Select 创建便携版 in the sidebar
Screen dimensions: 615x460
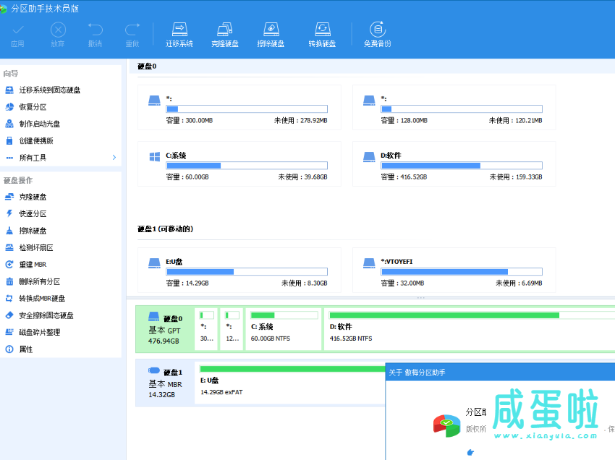(36, 141)
